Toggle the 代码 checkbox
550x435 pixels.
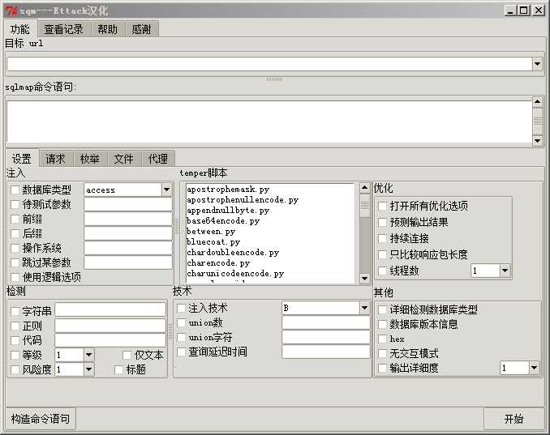pos(15,340)
